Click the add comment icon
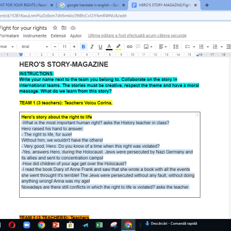 tap(138, 47)
